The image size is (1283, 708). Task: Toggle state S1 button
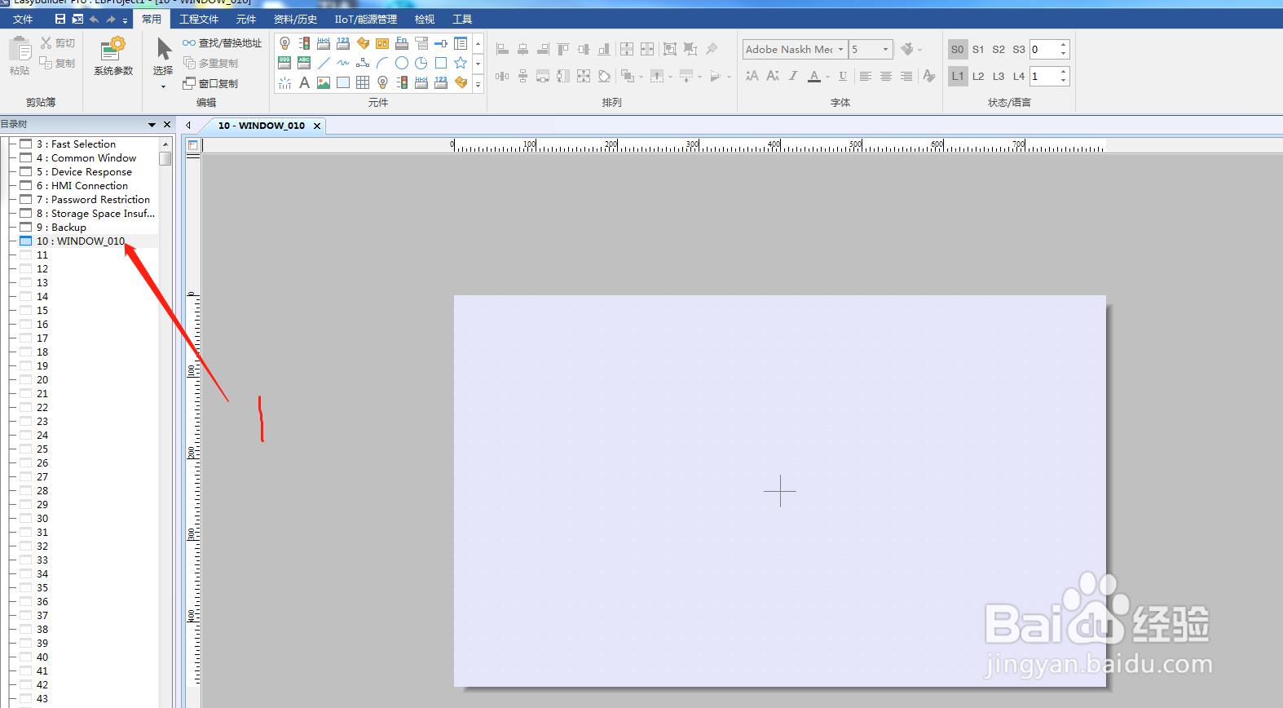pos(978,50)
